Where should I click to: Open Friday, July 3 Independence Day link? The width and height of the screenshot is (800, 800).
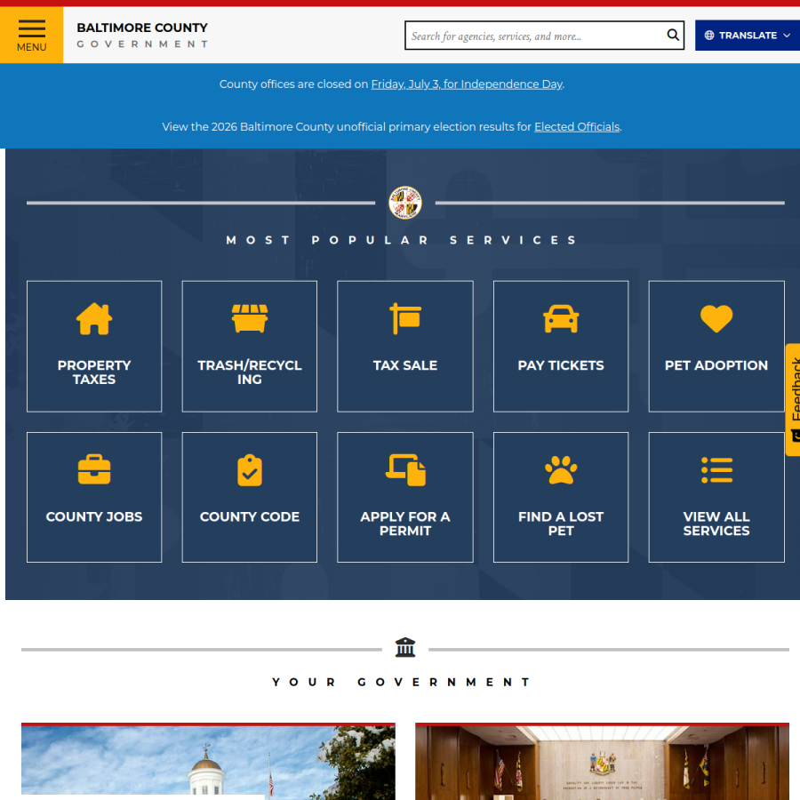coord(467,84)
